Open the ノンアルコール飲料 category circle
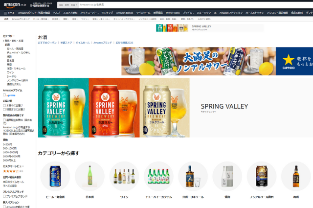This screenshot has height=208, width=313. tap(262, 176)
